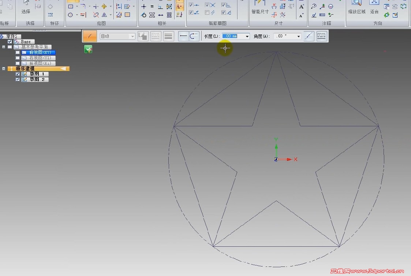
Task: Collapse the 顺序建模 tree node
Action: 4,69
